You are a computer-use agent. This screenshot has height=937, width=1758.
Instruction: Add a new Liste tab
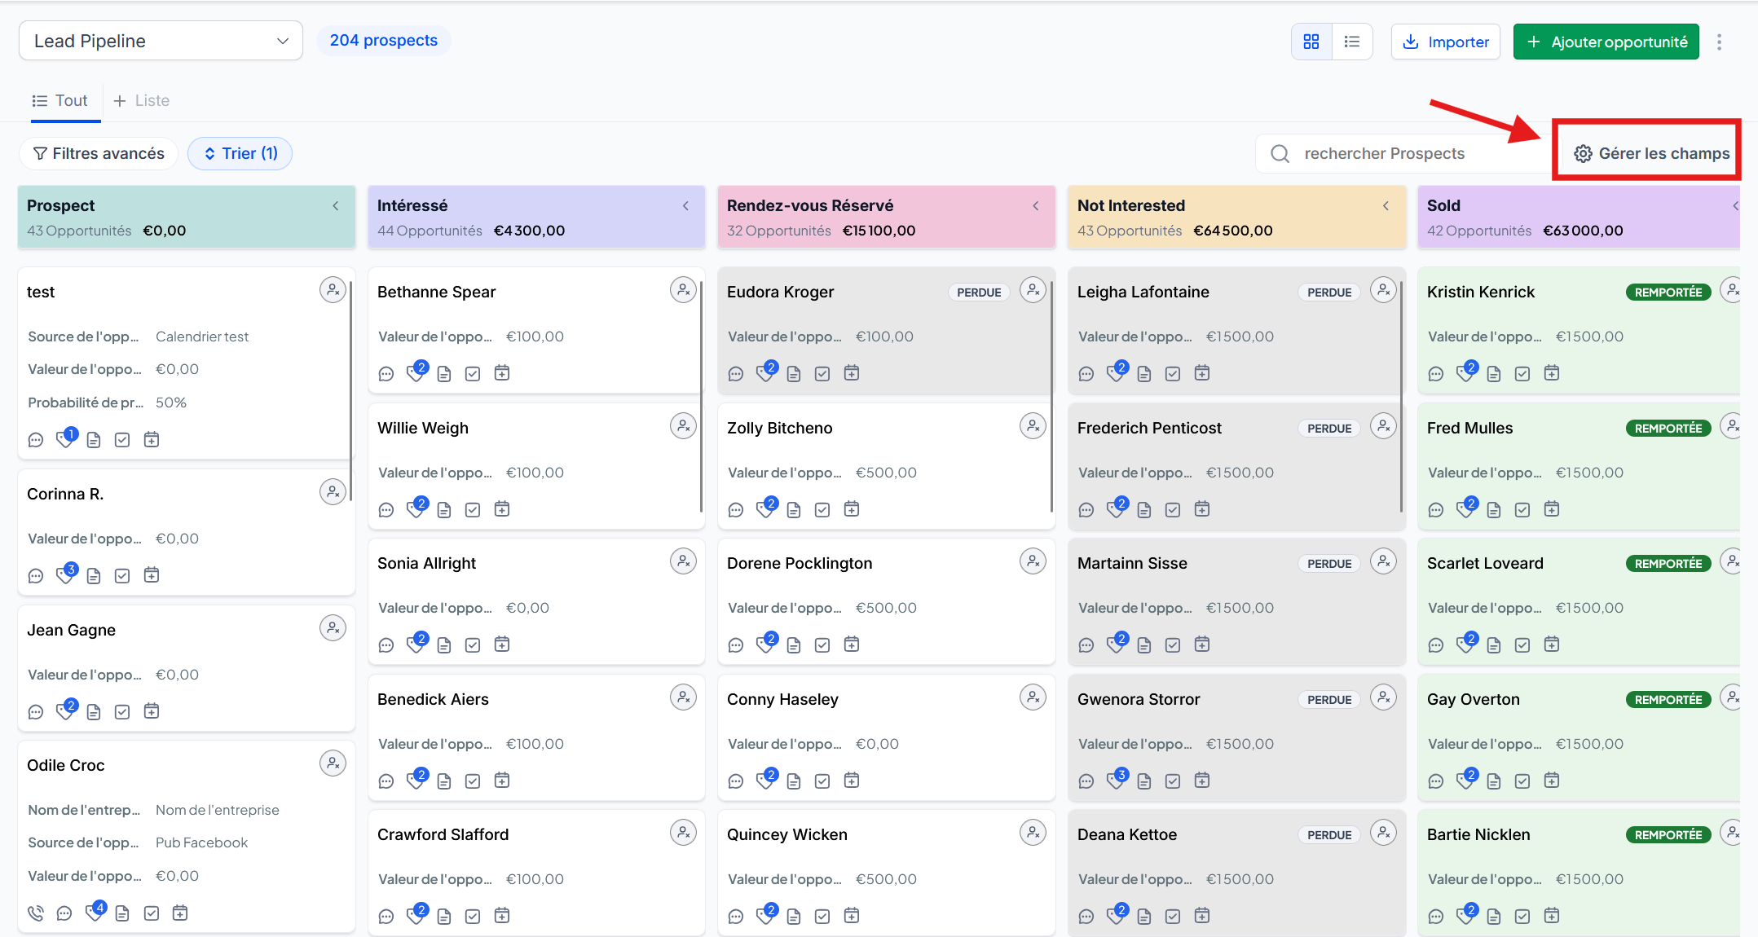(142, 101)
